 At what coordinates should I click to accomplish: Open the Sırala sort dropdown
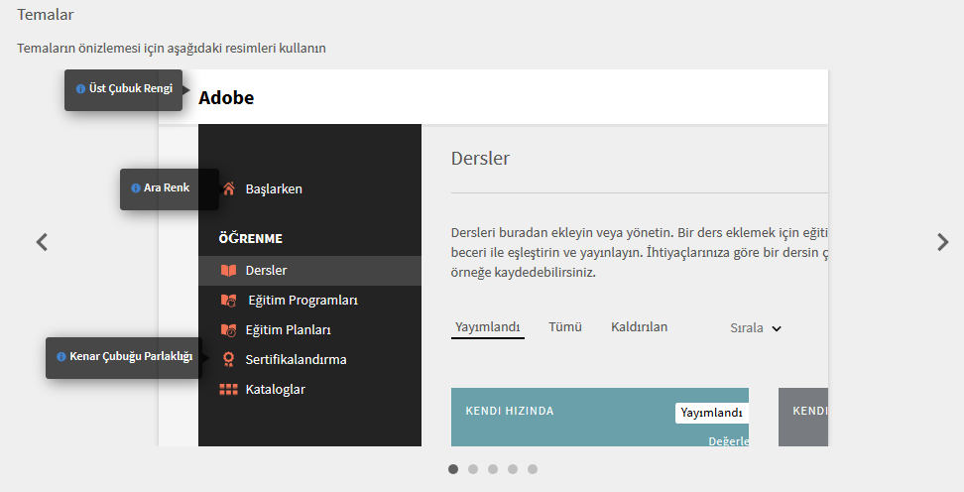(756, 328)
